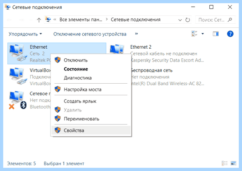Click the shield icon beside Отключить
This screenshot has height=171, width=242.
[58, 60]
